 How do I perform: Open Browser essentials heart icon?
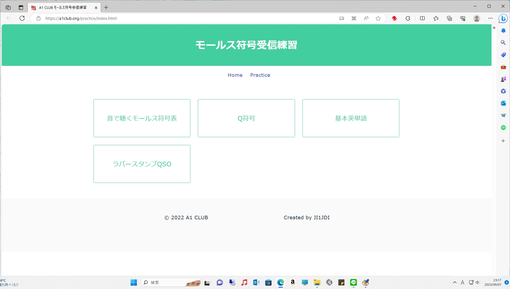(x=463, y=18)
